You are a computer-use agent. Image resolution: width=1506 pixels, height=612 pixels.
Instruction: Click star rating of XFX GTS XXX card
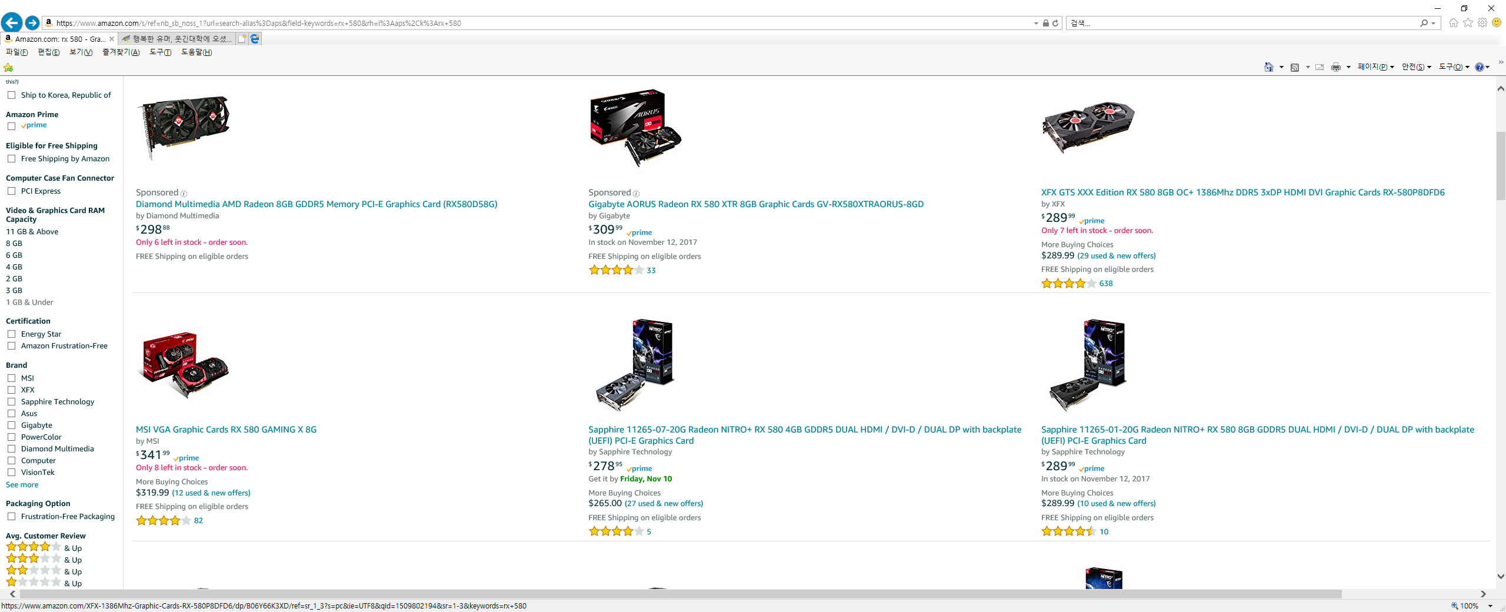[1069, 283]
